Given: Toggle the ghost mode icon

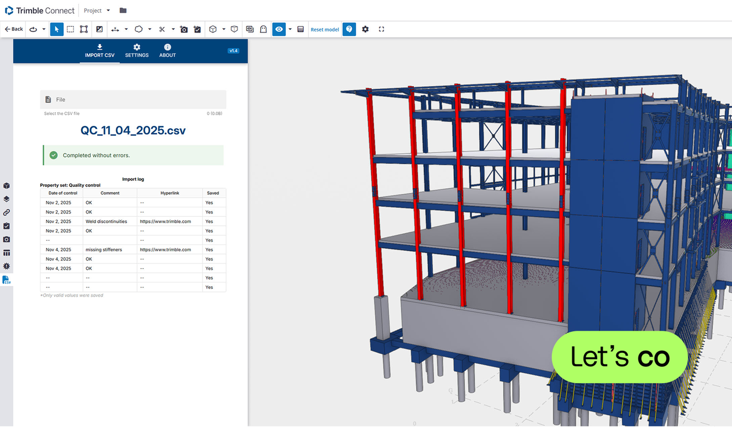Looking at the screenshot, I should coord(264,29).
